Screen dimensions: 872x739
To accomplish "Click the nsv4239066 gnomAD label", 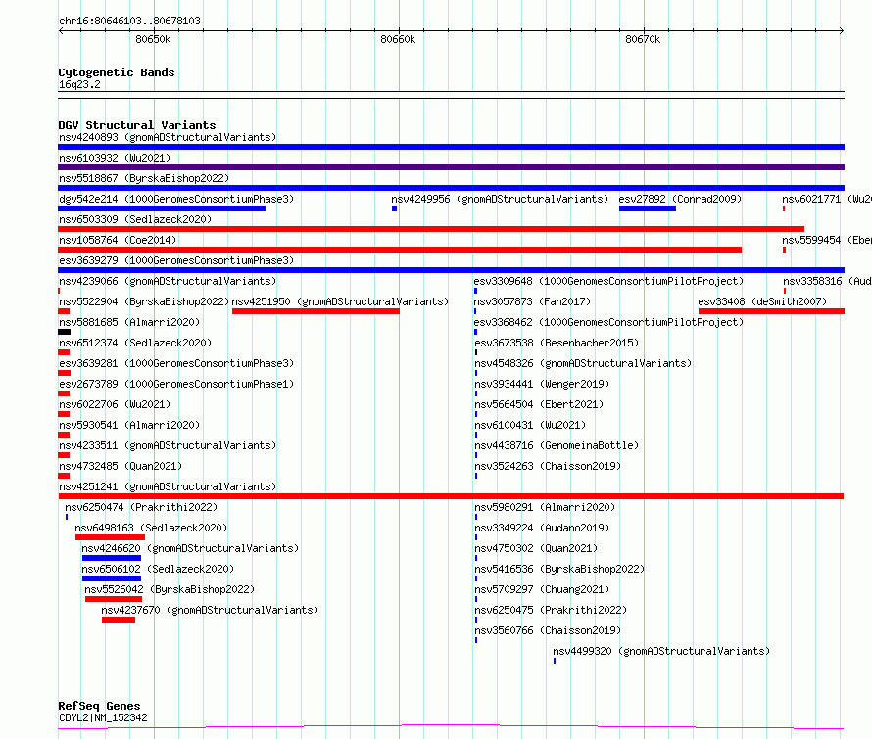I will (168, 281).
